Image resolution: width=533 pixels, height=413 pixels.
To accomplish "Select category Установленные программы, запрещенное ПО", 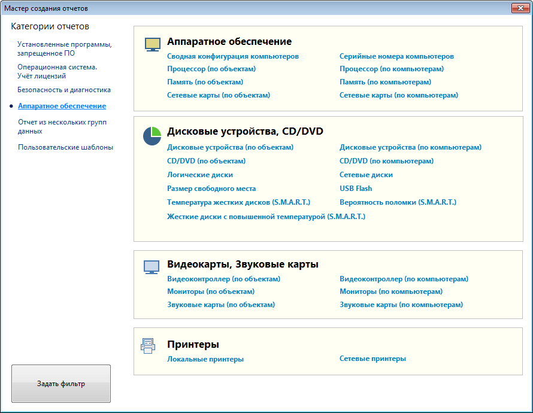I will pyautogui.click(x=65, y=49).
